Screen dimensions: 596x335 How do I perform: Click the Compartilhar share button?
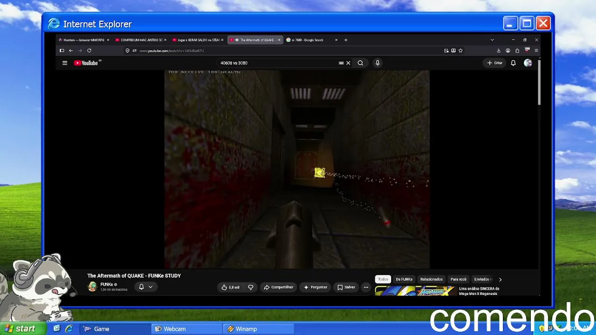click(x=278, y=287)
